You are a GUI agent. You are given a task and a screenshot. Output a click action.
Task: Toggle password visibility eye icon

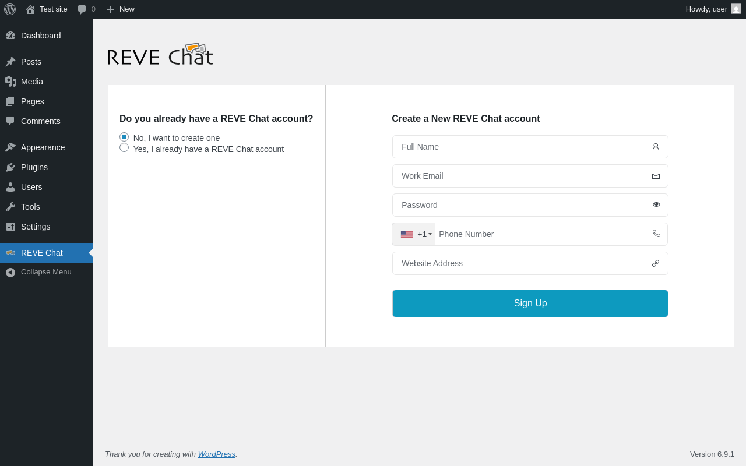[x=656, y=204]
